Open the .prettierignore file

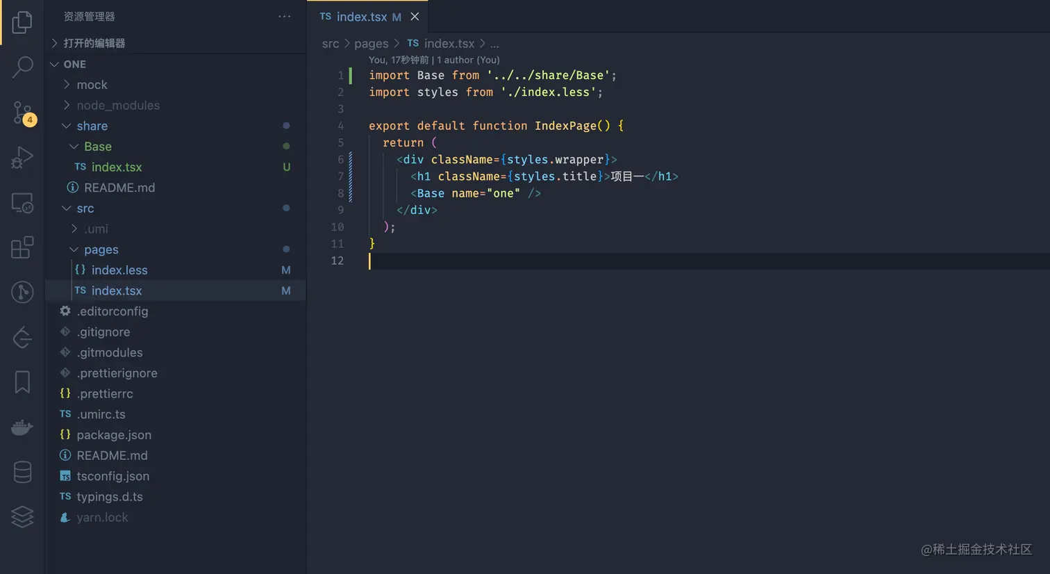(x=176, y=373)
